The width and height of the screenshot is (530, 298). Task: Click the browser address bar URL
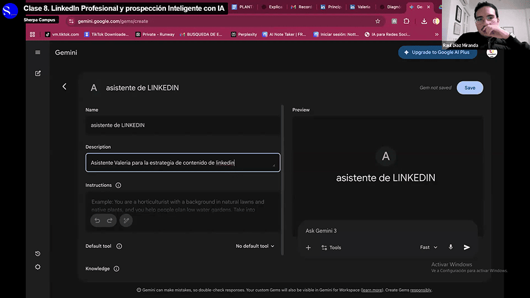point(113,21)
